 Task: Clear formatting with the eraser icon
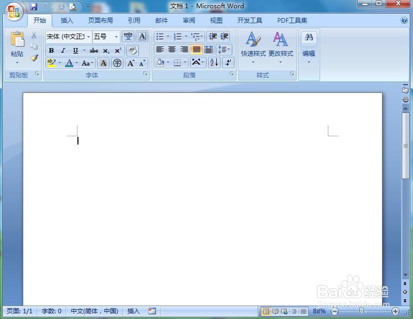click(x=133, y=50)
